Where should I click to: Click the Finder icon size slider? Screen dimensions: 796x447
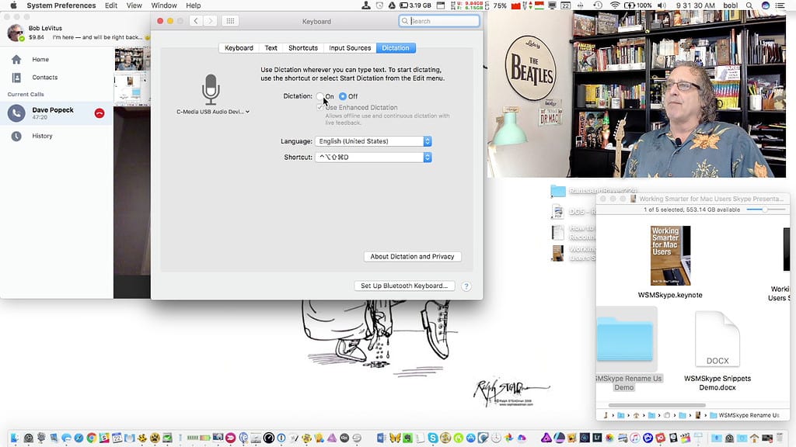pyautogui.click(x=766, y=210)
